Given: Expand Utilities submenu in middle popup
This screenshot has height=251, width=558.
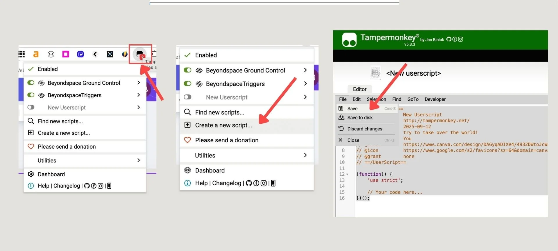Looking at the screenshot, I should pyautogui.click(x=247, y=155).
